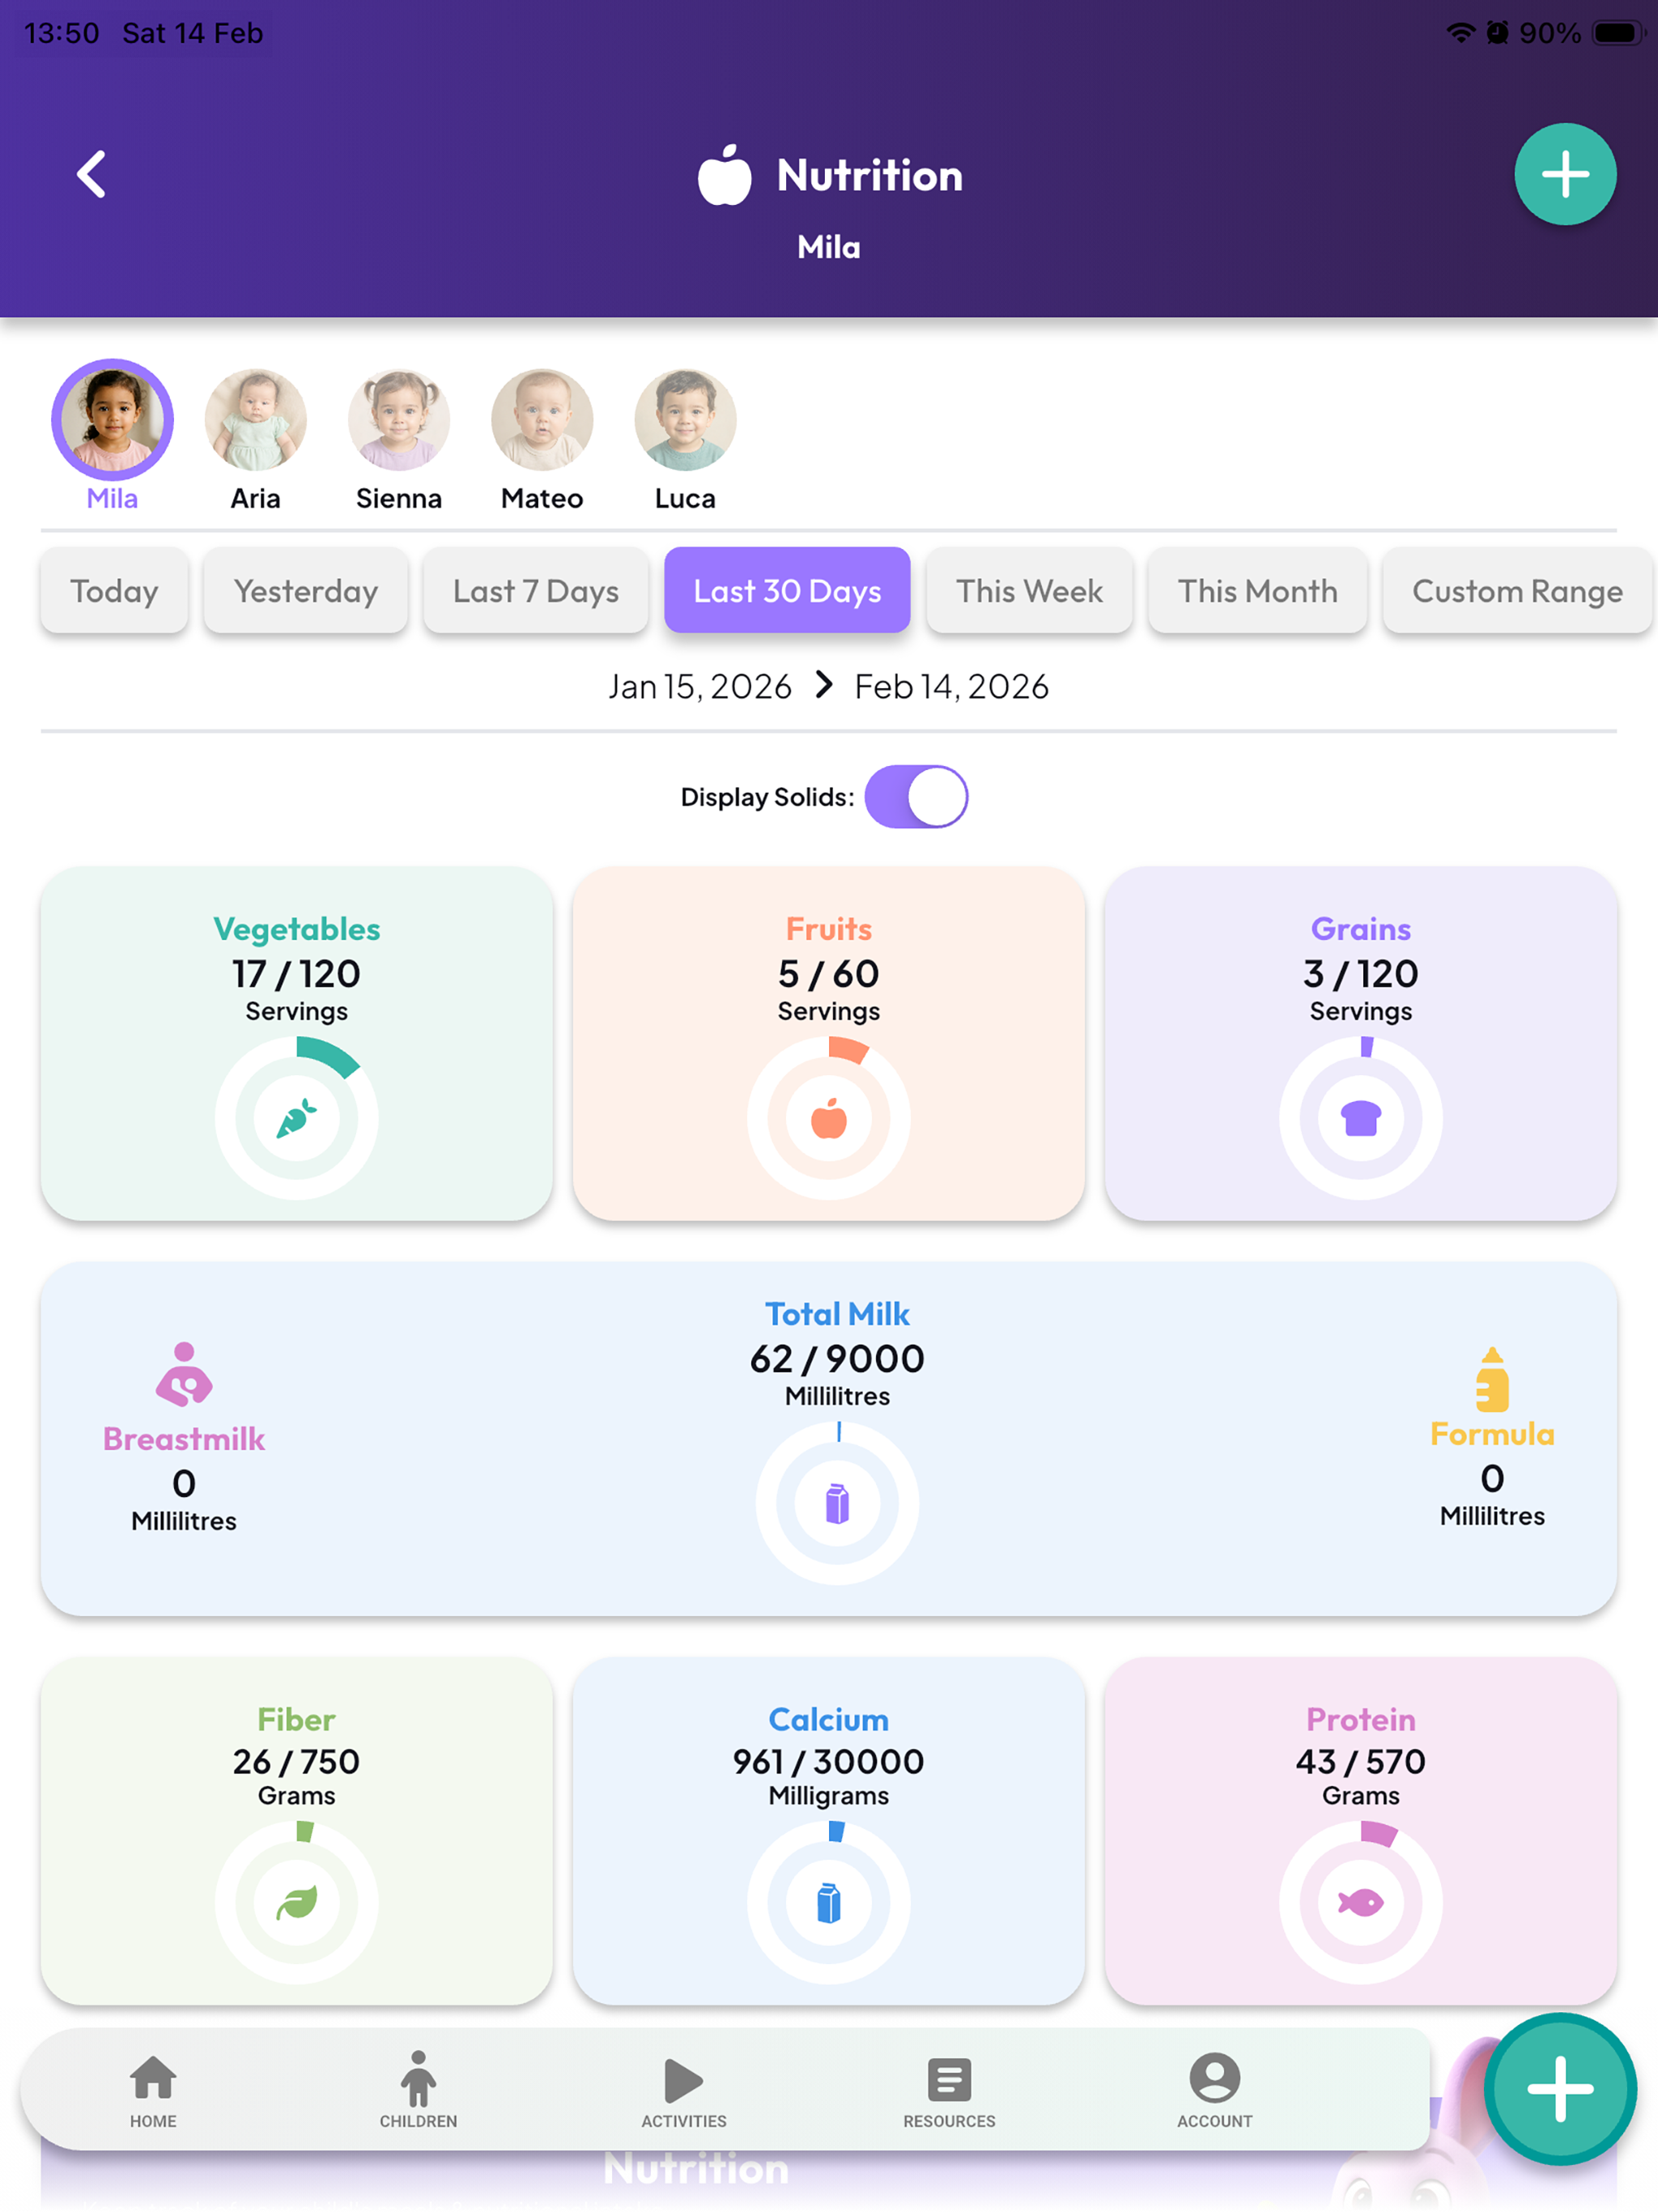Image resolution: width=1658 pixels, height=2212 pixels.
Task: Turn off the Display Solids switch
Action: click(916, 797)
